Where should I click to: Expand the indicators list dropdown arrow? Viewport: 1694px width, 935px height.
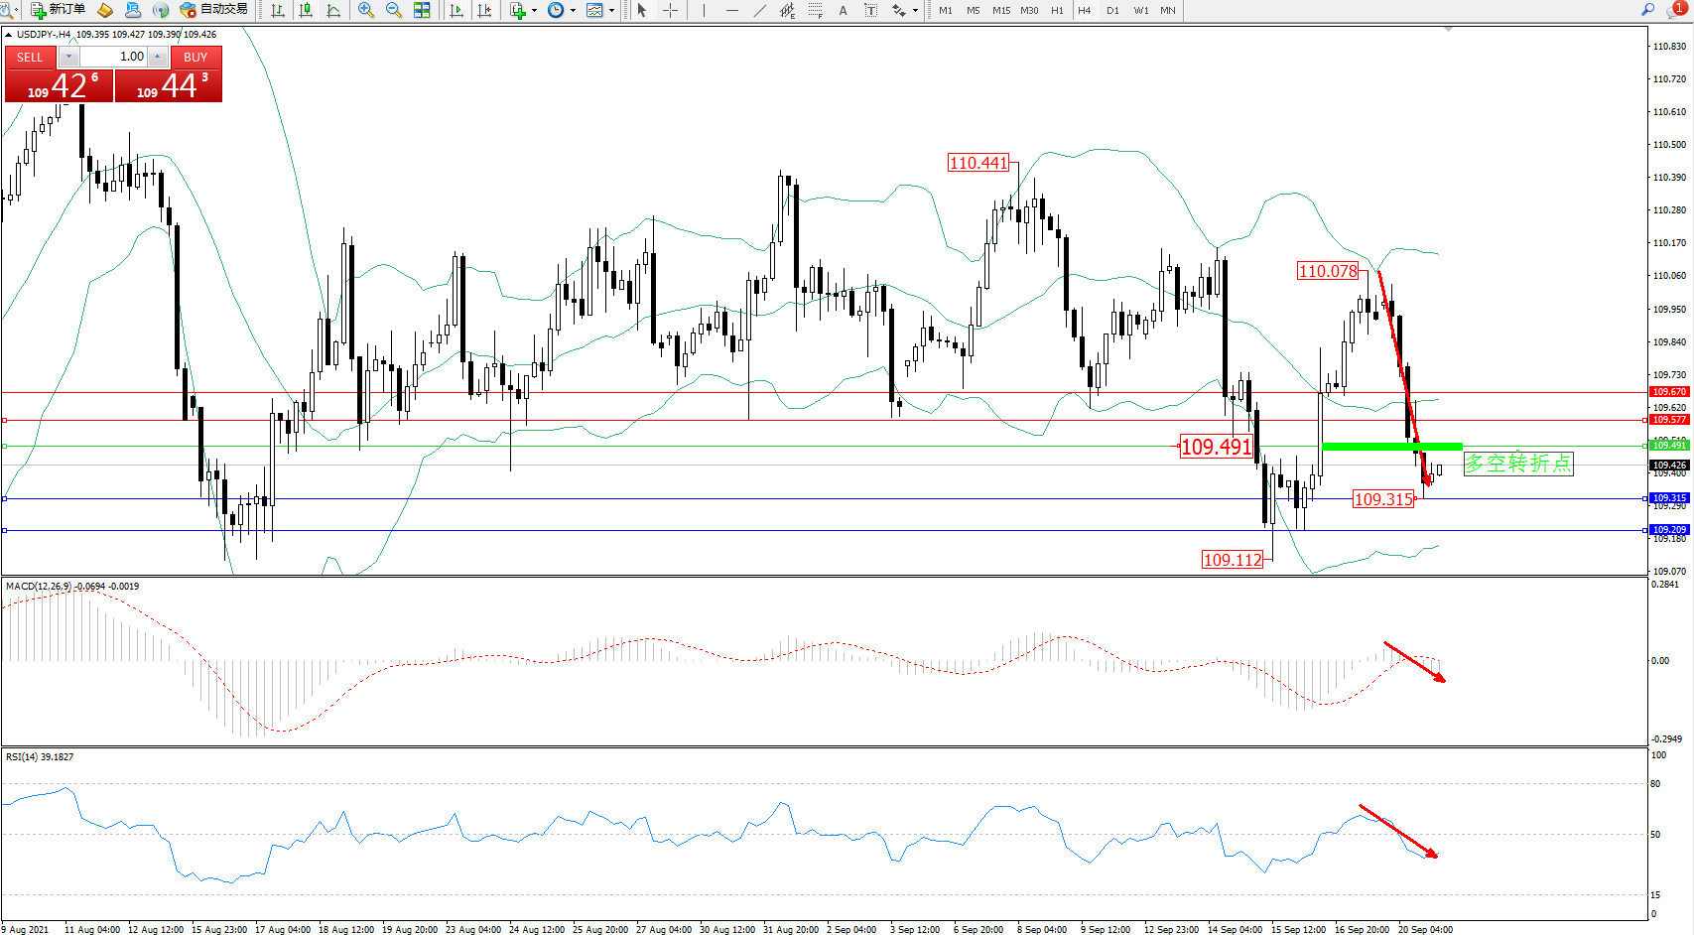pyautogui.click(x=535, y=10)
